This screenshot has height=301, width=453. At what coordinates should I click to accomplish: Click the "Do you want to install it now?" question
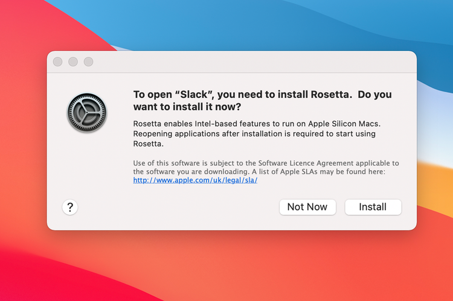(187, 107)
